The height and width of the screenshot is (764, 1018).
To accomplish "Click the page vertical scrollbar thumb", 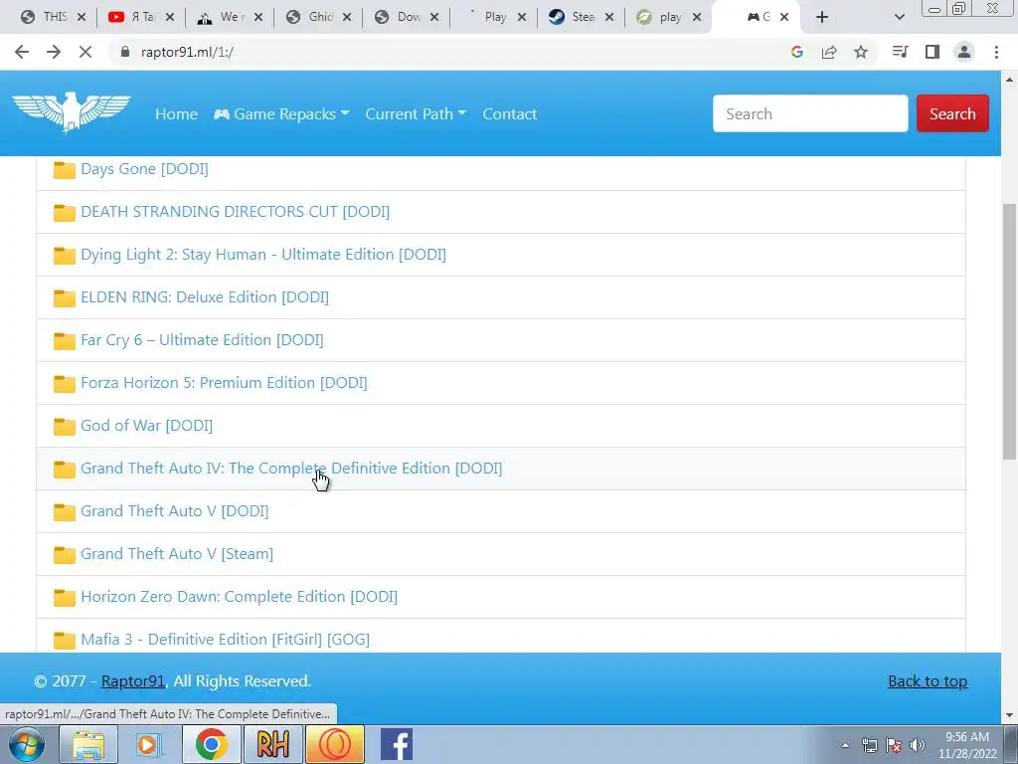I will pos(1010,331).
